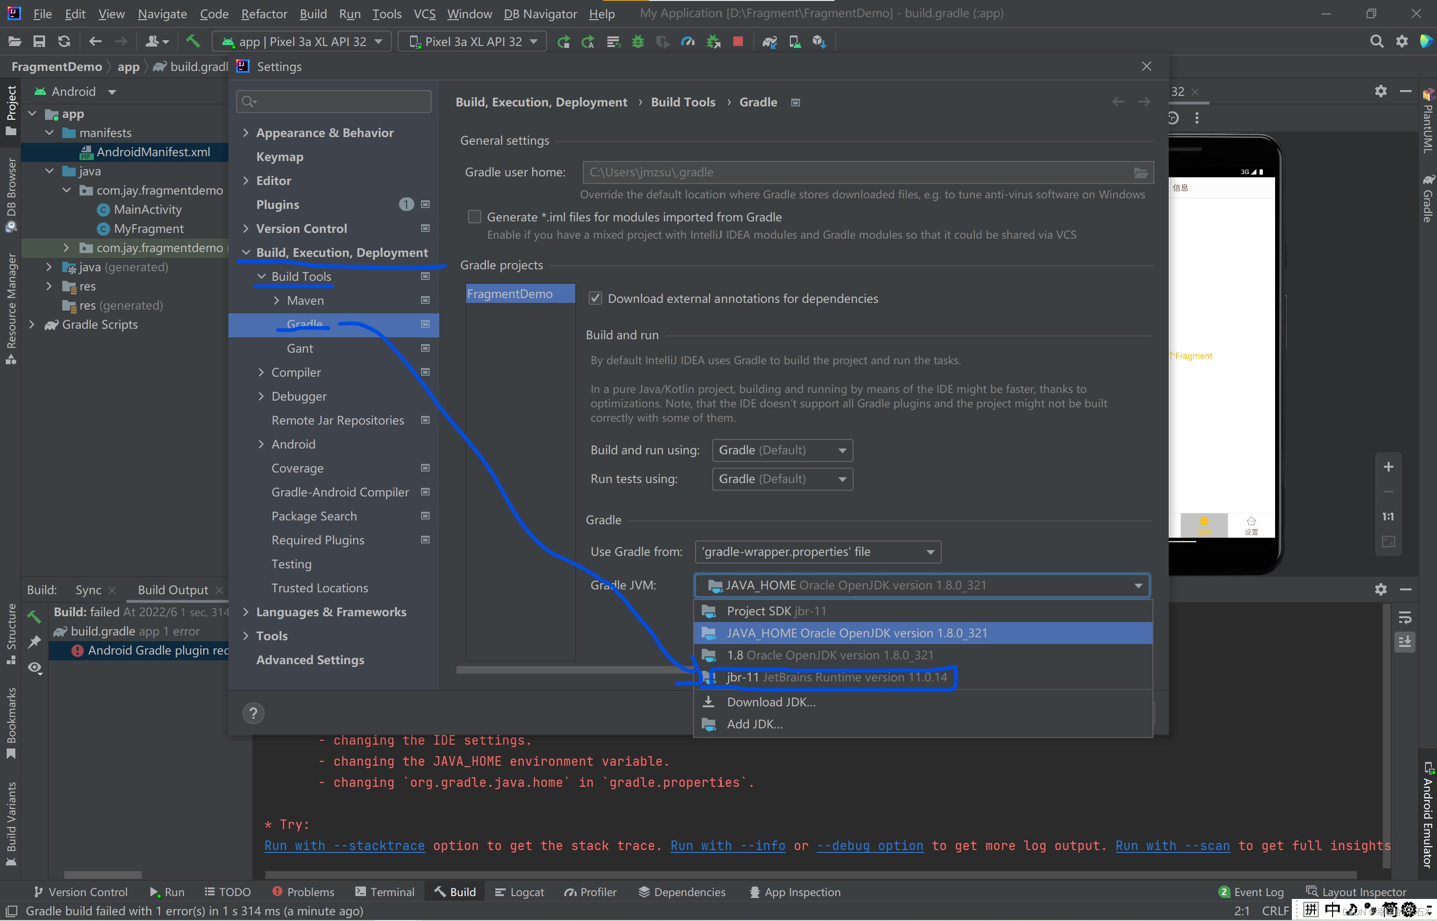Click the Sync Project with Gradle Files icon
Viewport: 1437px width, 921px height.
click(769, 41)
